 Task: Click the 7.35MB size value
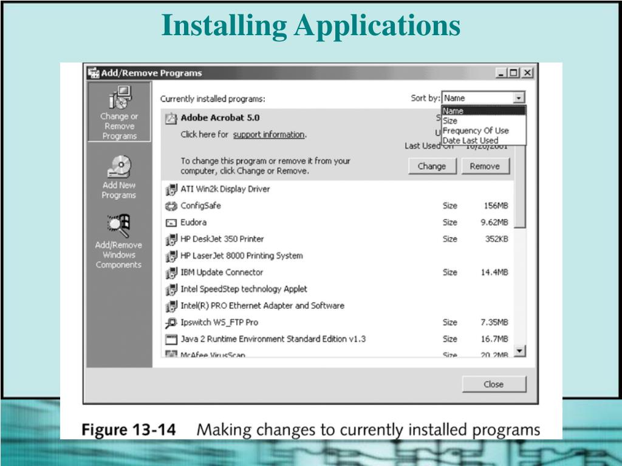494,323
